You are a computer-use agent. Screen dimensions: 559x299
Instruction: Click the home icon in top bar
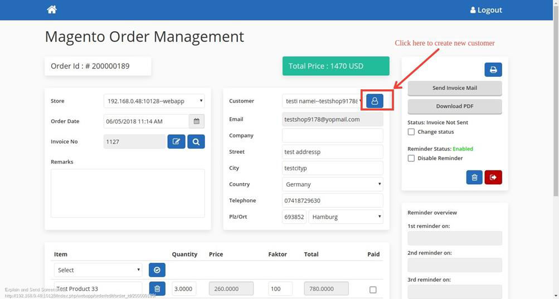[52, 9]
